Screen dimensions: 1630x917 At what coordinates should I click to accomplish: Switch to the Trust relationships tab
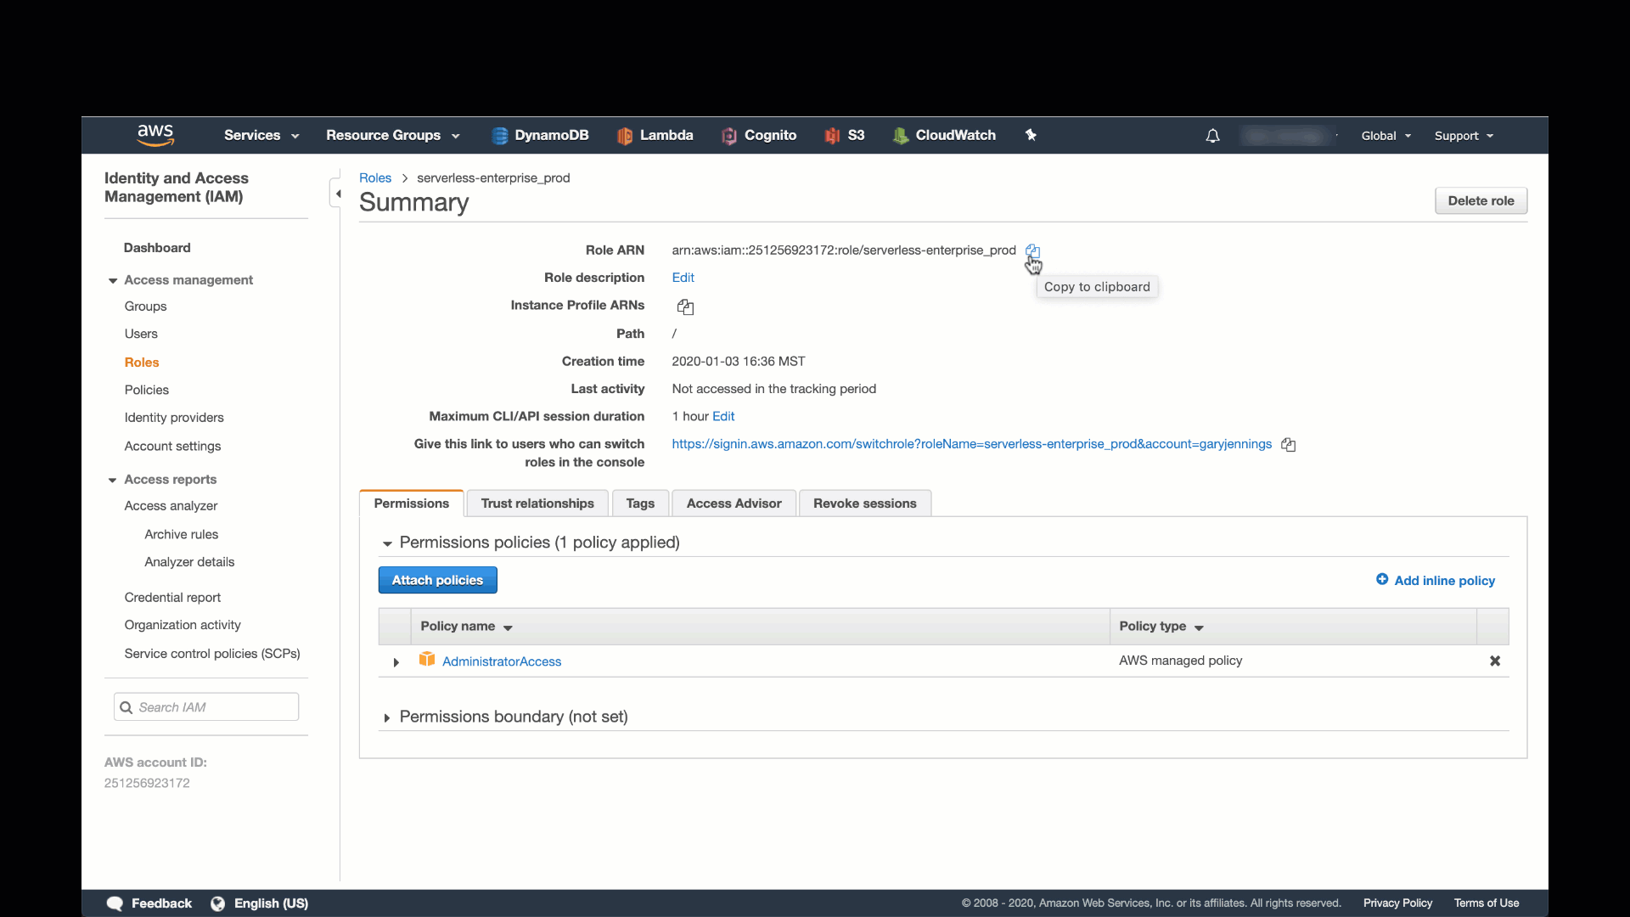537,504
